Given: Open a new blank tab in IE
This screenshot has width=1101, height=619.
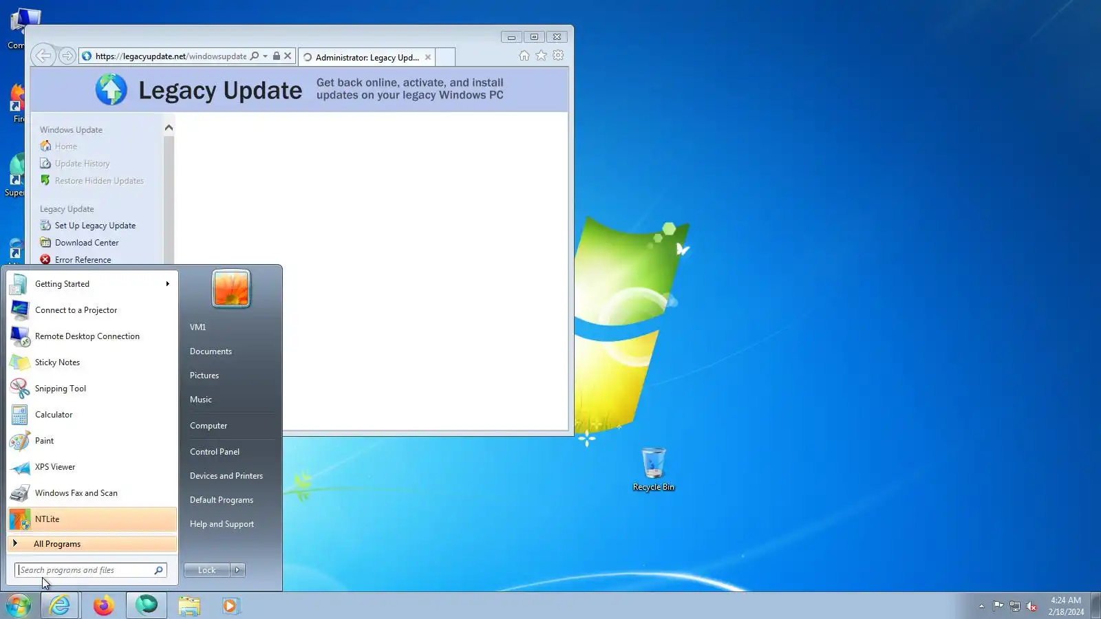Looking at the screenshot, I should tap(445, 57).
